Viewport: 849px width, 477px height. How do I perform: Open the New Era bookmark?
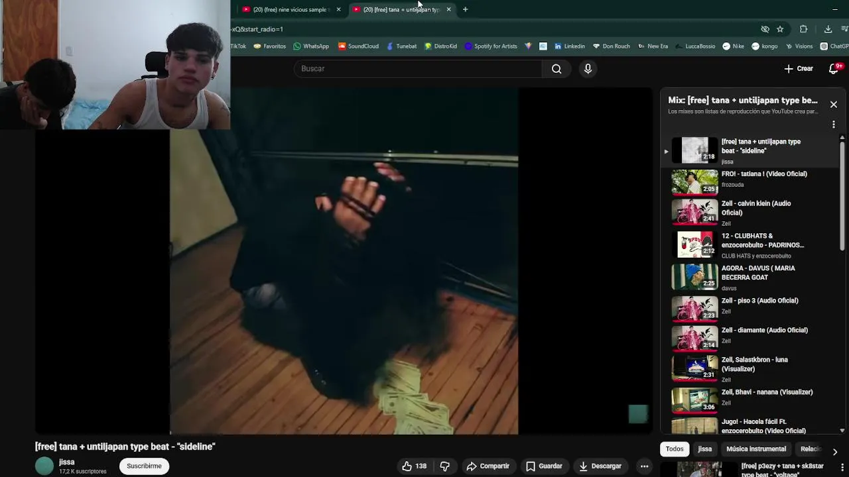653,46
